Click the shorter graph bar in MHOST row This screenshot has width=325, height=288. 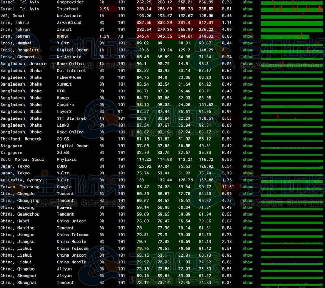point(285,37)
